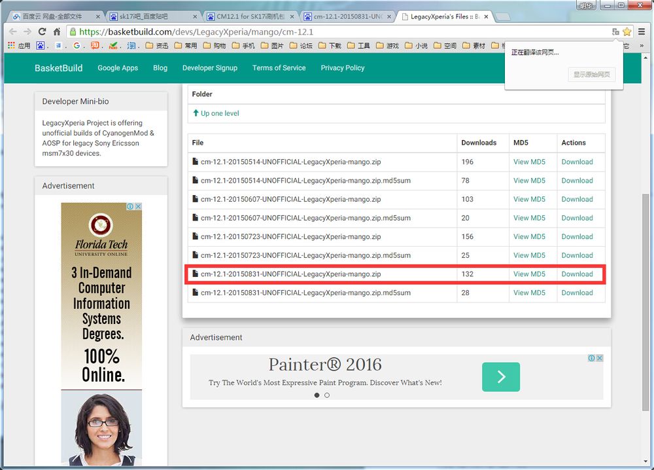Open the 资讯 bookmark folder
The height and width of the screenshot is (470, 654).
(x=157, y=46)
